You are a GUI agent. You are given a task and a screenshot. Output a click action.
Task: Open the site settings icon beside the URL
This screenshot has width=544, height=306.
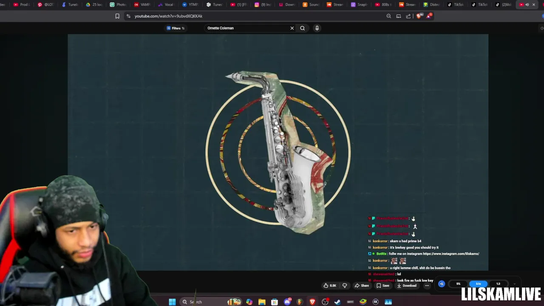pos(128,16)
